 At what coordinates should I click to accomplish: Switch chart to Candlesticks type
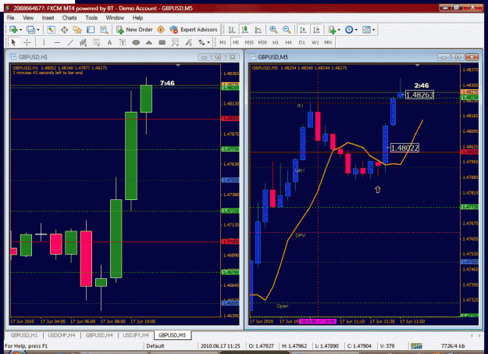point(245,30)
